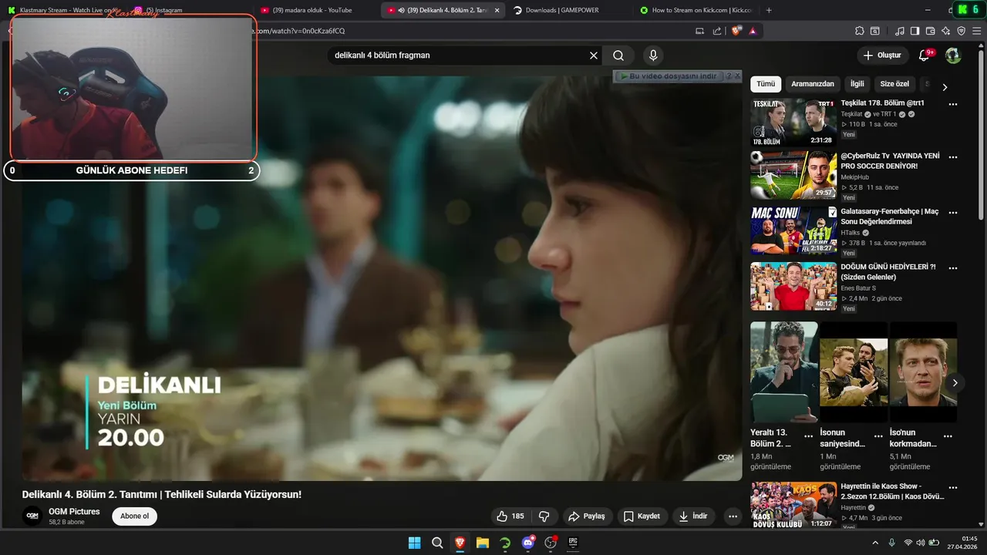
Task: Clear the search box with the X
Action: pos(594,55)
